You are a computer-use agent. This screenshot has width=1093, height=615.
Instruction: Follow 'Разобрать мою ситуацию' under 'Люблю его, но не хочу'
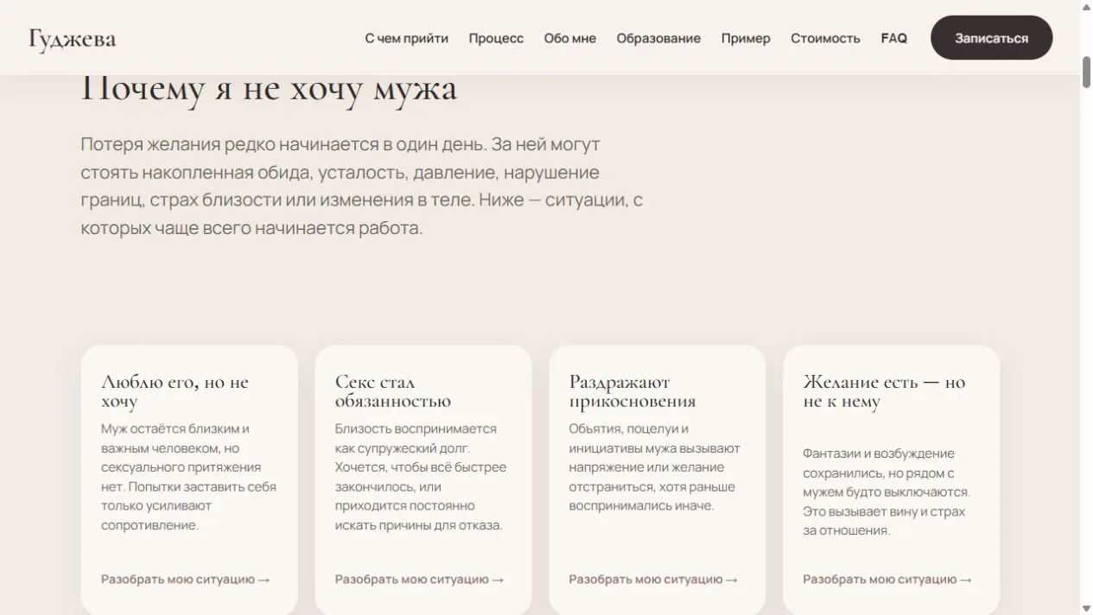[186, 580]
